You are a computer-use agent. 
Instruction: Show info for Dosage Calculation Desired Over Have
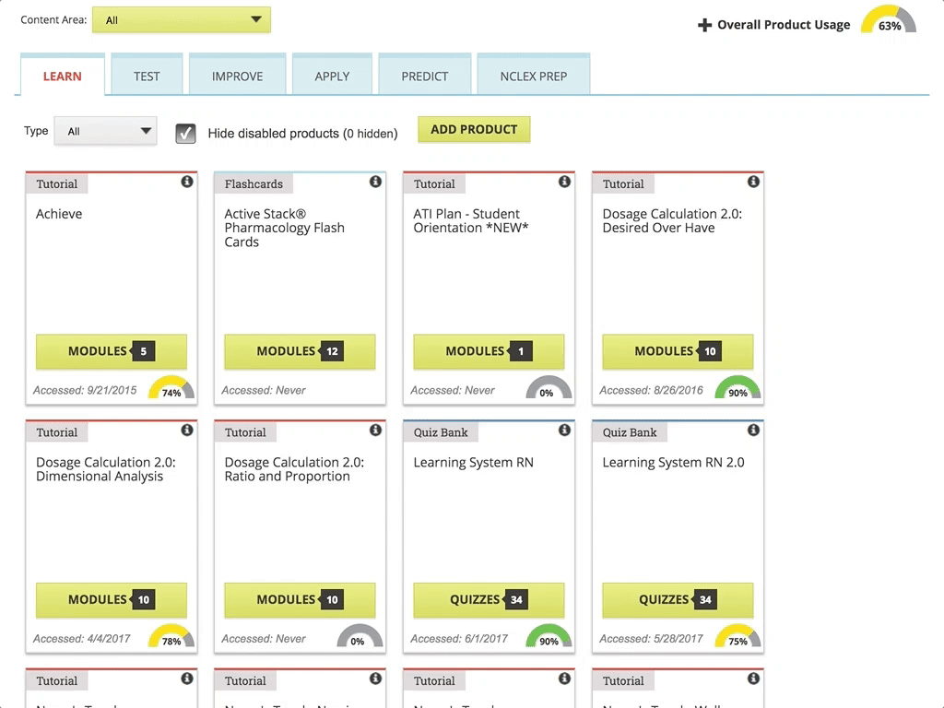click(754, 182)
